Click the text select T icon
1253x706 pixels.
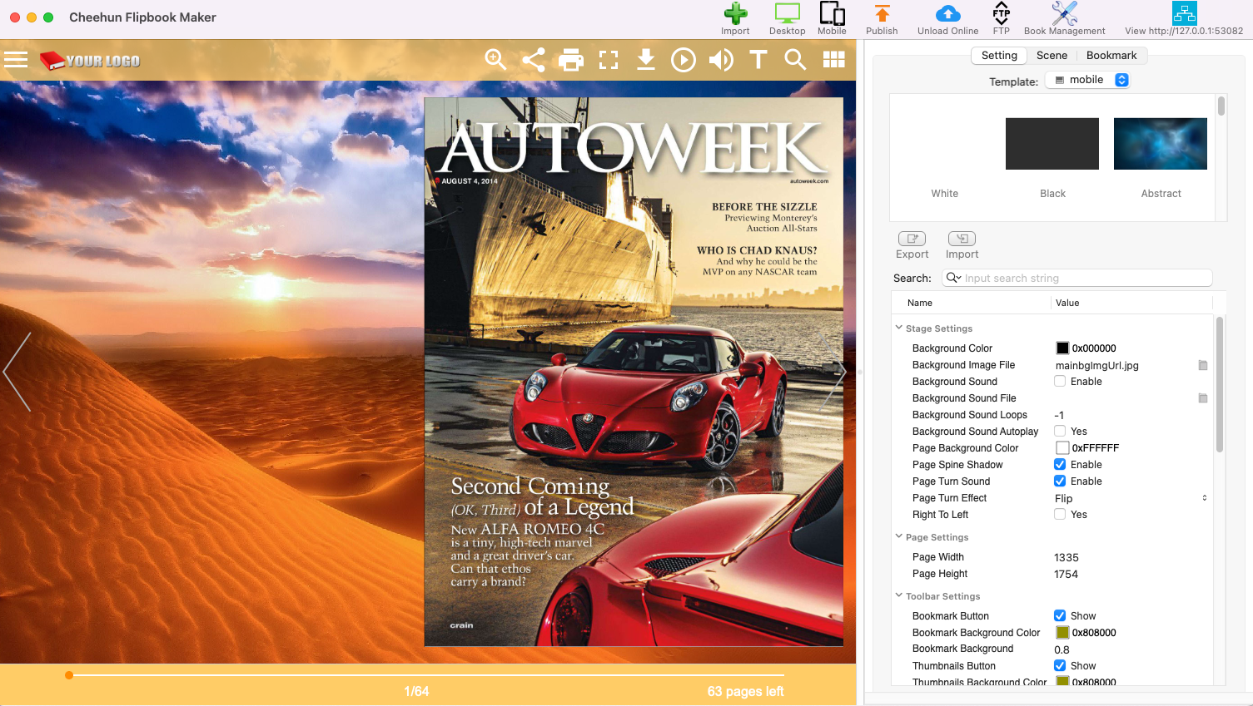[x=758, y=60]
